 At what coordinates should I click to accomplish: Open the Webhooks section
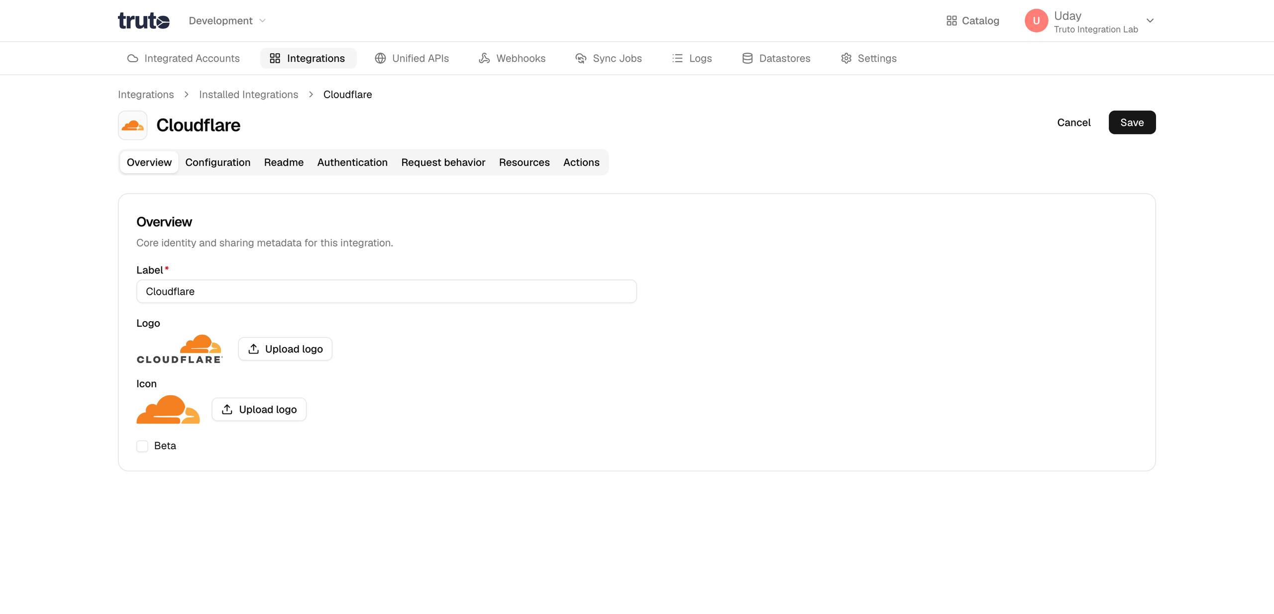[x=512, y=58]
